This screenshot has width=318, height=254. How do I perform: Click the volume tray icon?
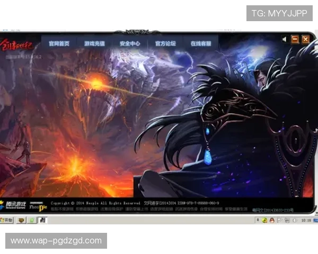[x=295, y=220]
